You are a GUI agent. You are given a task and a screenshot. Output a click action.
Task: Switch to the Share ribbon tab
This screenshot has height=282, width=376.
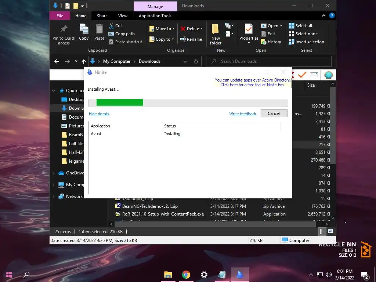click(x=102, y=16)
